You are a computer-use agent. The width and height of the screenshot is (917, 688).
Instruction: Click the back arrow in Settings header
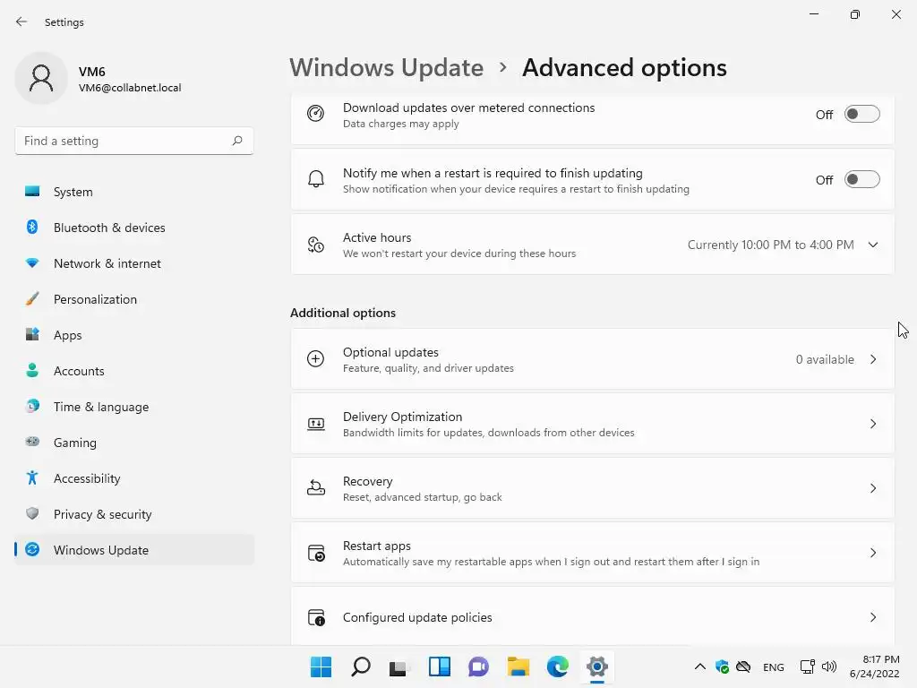(21, 21)
